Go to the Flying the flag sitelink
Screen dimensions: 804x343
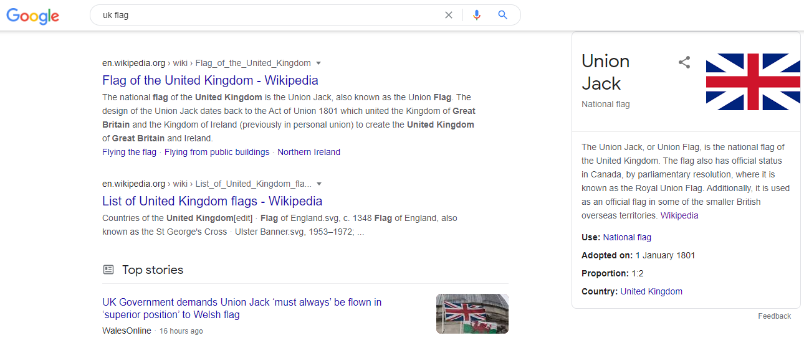129,152
